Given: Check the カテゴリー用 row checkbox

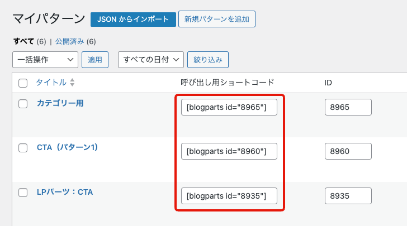Looking at the screenshot, I should point(23,104).
